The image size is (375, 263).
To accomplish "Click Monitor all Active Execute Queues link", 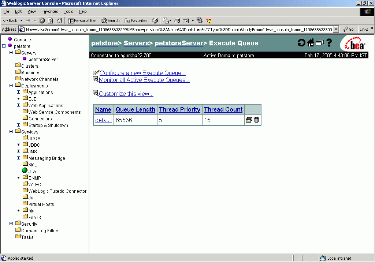I will [144, 80].
